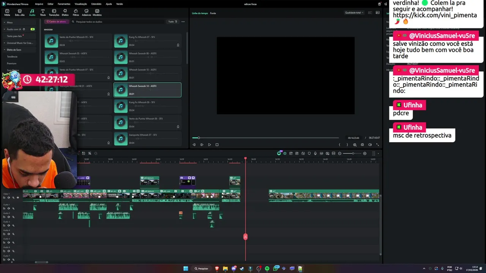The width and height of the screenshot is (486, 273).
Task: Click the voiceover microphone icon
Action: (x=315, y=153)
